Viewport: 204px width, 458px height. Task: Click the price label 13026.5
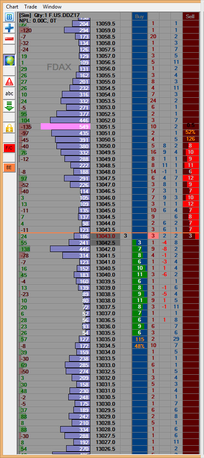(x=106, y=449)
